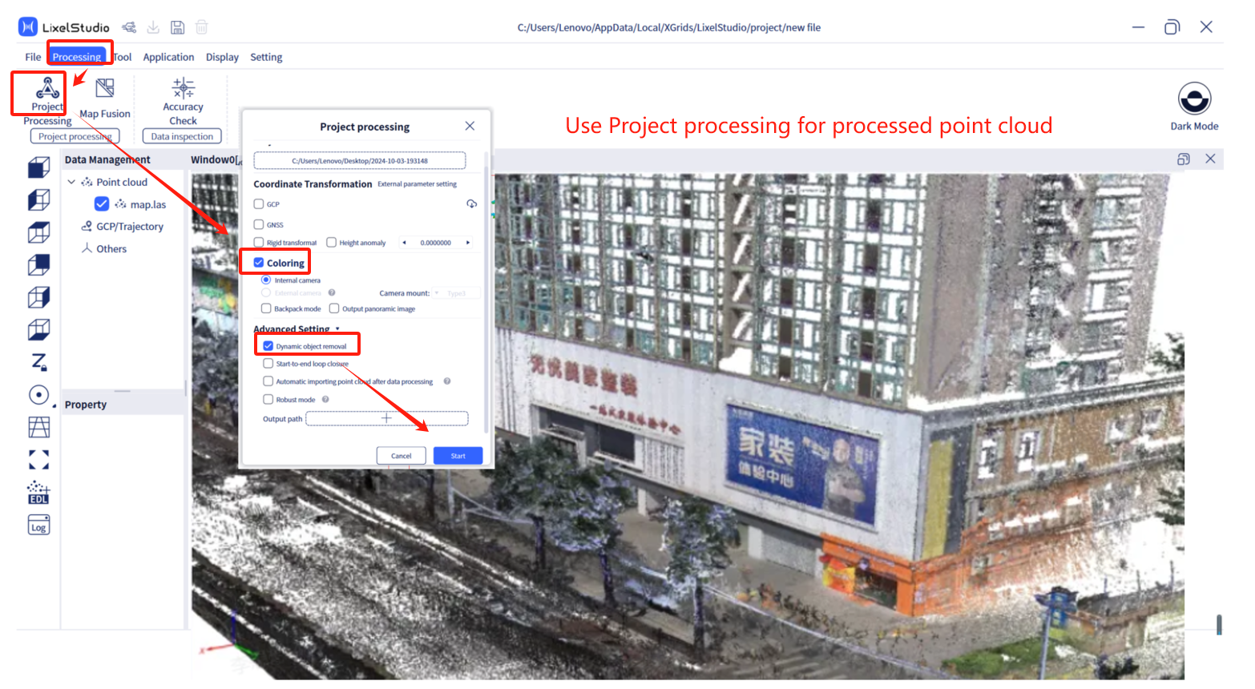
Task: Select the left-face cube view icon
Action: [x=38, y=199]
